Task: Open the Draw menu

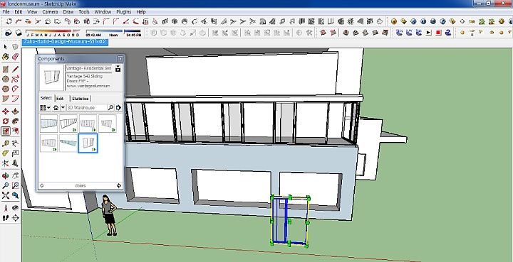Action: tap(68, 12)
